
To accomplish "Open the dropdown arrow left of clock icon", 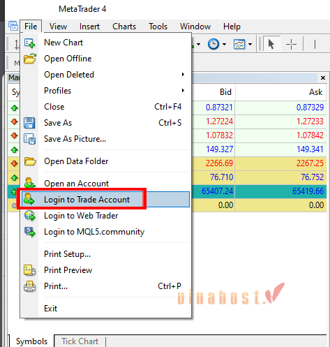I will tap(198, 44).
